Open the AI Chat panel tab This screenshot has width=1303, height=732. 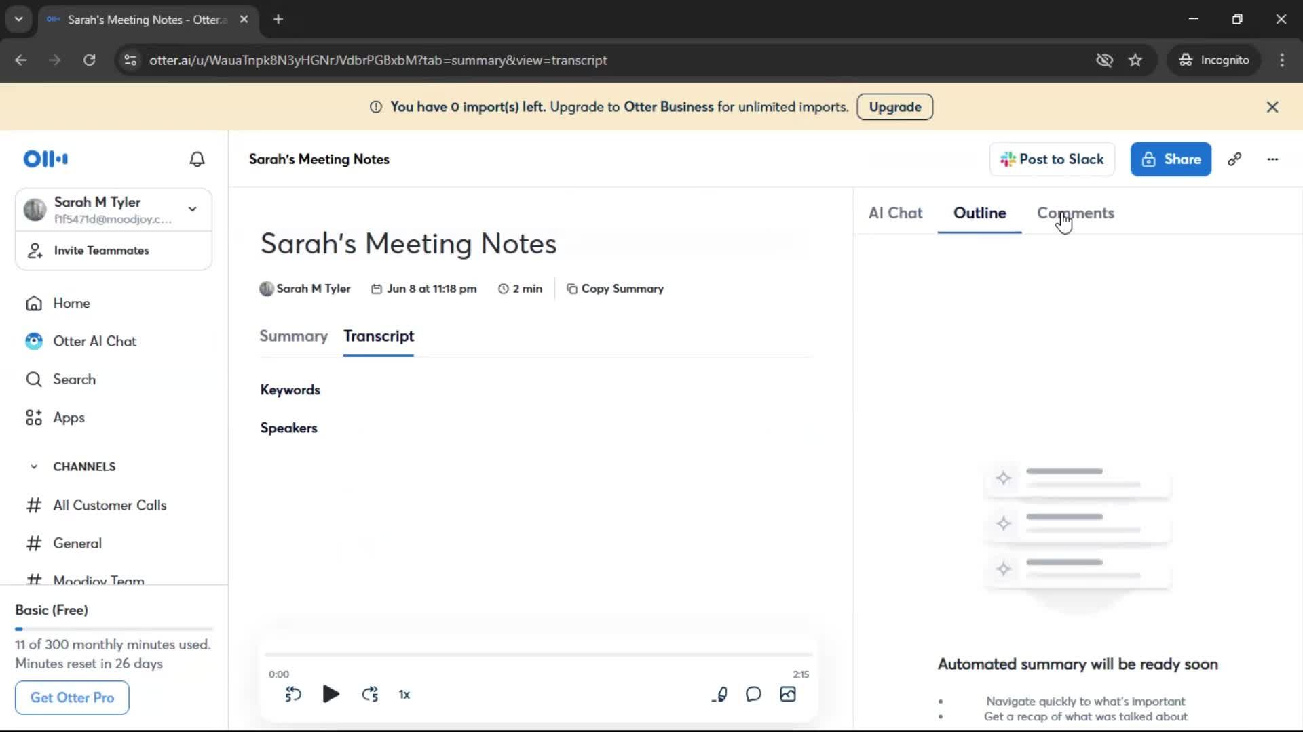click(x=895, y=213)
